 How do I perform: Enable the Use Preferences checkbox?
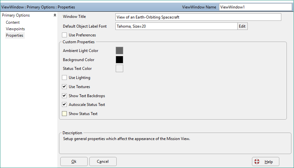pos(64,35)
